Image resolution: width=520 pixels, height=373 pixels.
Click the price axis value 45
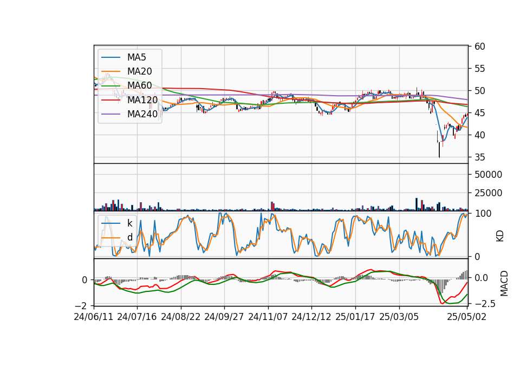click(x=479, y=113)
